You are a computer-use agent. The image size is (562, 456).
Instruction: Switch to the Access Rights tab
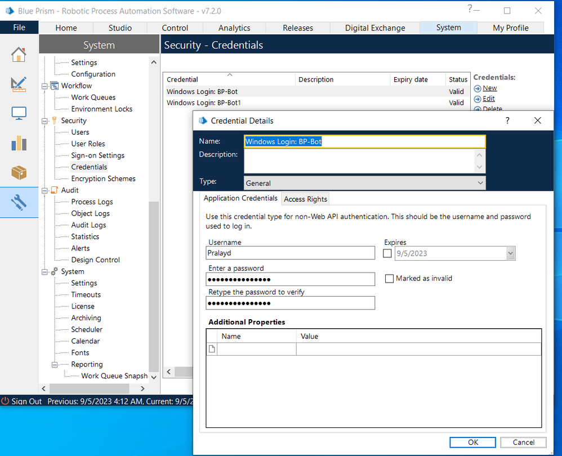click(x=305, y=199)
